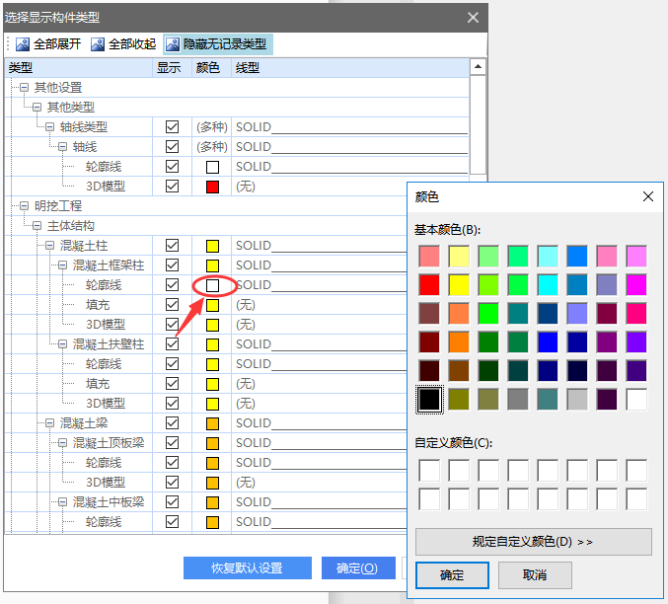Viewport: 668px width, 604px height.
Task: Collapse the 其他设置 tree node
Action: 24,88
